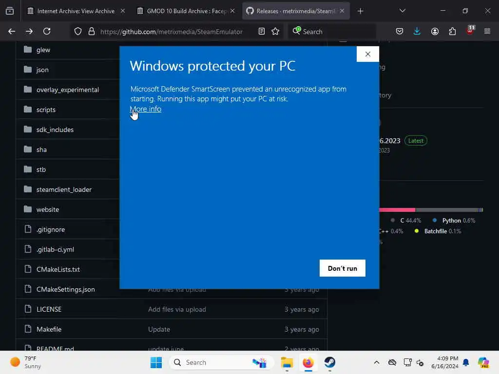Viewport: 499px width, 374px height.
Task: Close the GMOD 10 Build Archive tab
Action: (x=232, y=11)
